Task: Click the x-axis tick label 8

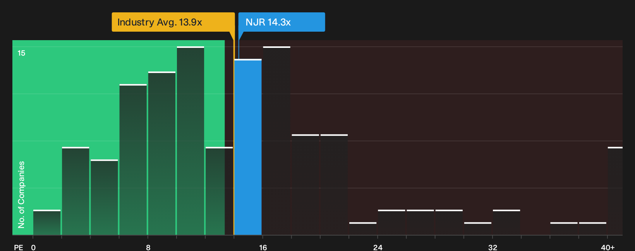Action: click(x=148, y=248)
